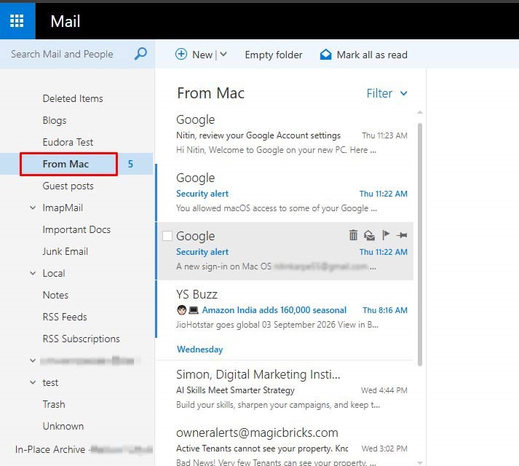
Task: Open 'Nitin, review your Google Account settings' email
Action: 285,135
